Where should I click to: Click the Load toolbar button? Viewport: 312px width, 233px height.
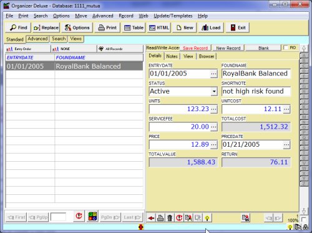pos(211,27)
